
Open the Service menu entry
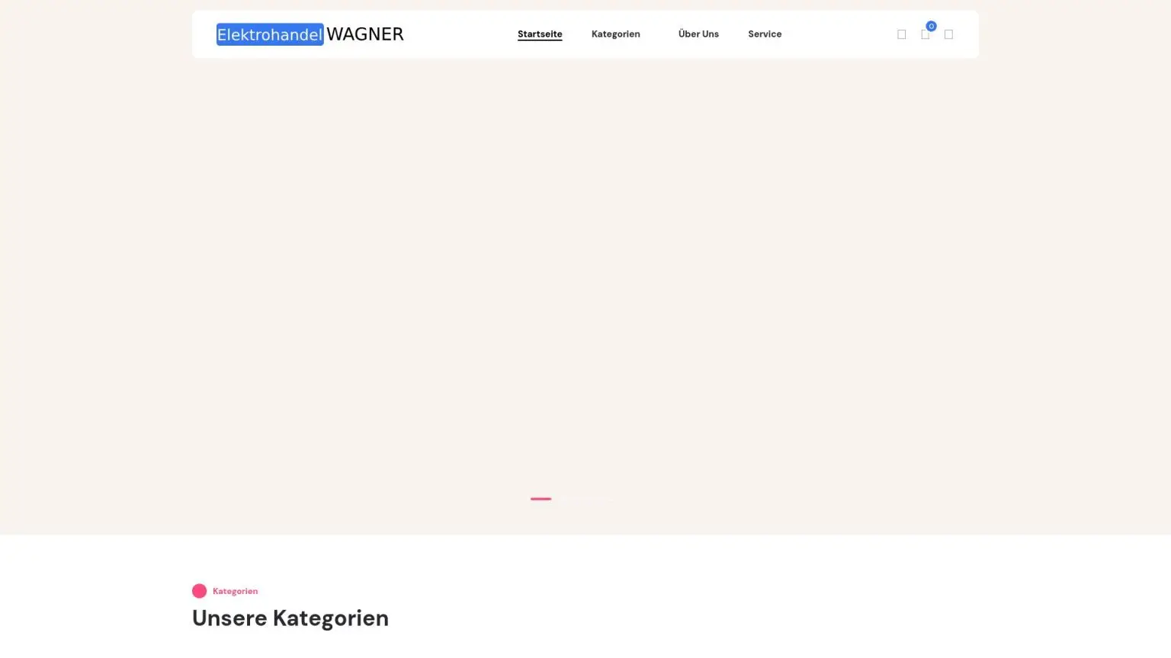764,34
